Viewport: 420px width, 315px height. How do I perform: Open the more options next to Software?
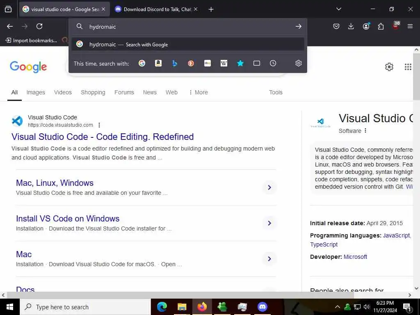(x=365, y=131)
